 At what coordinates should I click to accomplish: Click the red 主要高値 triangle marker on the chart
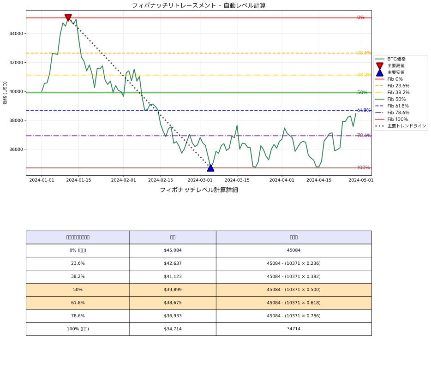pos(68,17)
